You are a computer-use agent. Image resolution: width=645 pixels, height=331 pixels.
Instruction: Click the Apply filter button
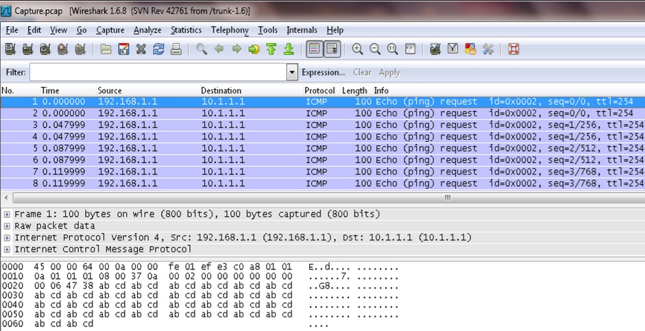(x=389, y=73)
